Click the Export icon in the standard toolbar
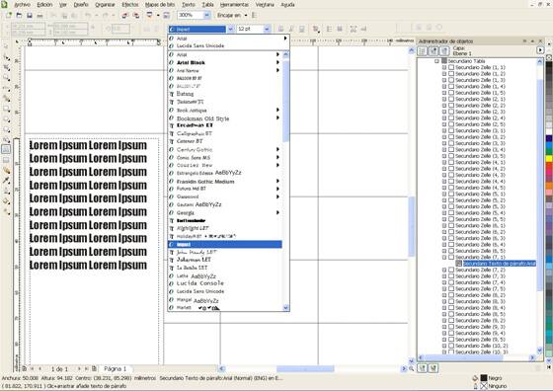This screenshot has width=553, height=391. 136,15
